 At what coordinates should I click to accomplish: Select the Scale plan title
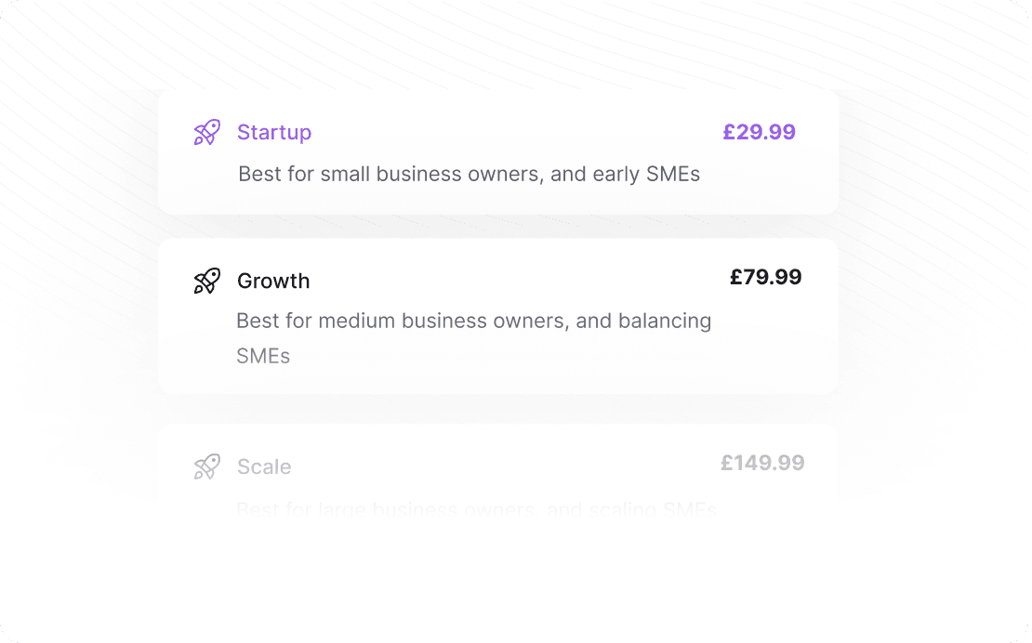click(264, 466)
